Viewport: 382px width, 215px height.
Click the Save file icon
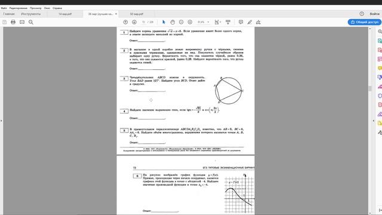tap(4, 22)
